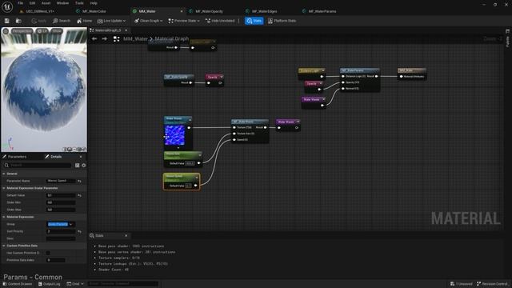The height and width of the screenshot is (288, 512).
Task: Click Slider Min value field
Action: point(61,202)
